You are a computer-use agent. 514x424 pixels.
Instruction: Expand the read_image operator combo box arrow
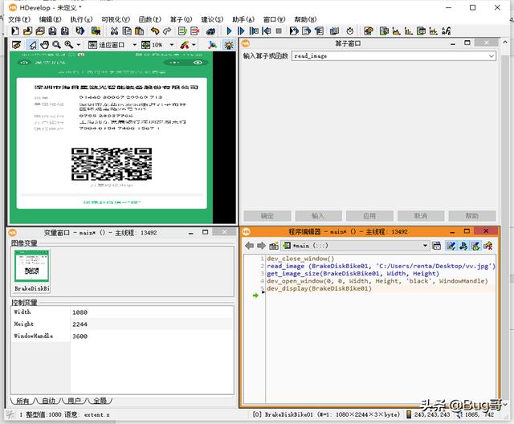(x=491, y=56)
